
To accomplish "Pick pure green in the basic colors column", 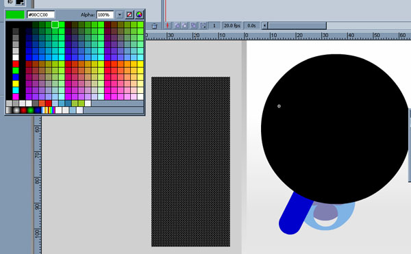I will pos(16,71).
